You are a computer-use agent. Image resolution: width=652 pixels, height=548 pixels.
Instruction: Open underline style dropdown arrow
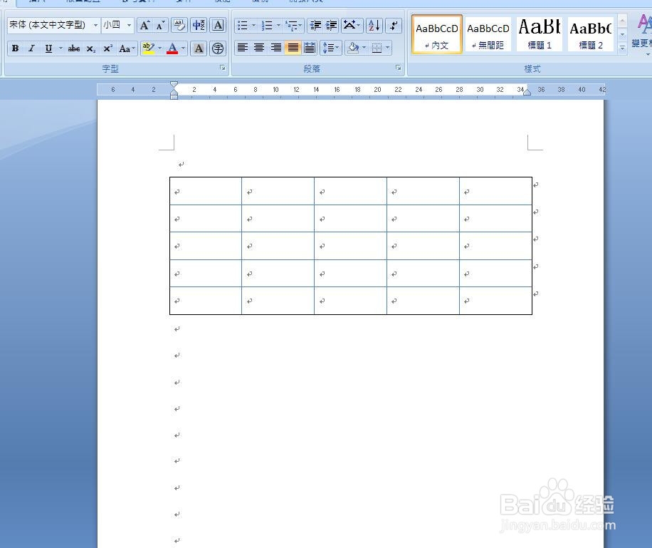click(61, 48)
